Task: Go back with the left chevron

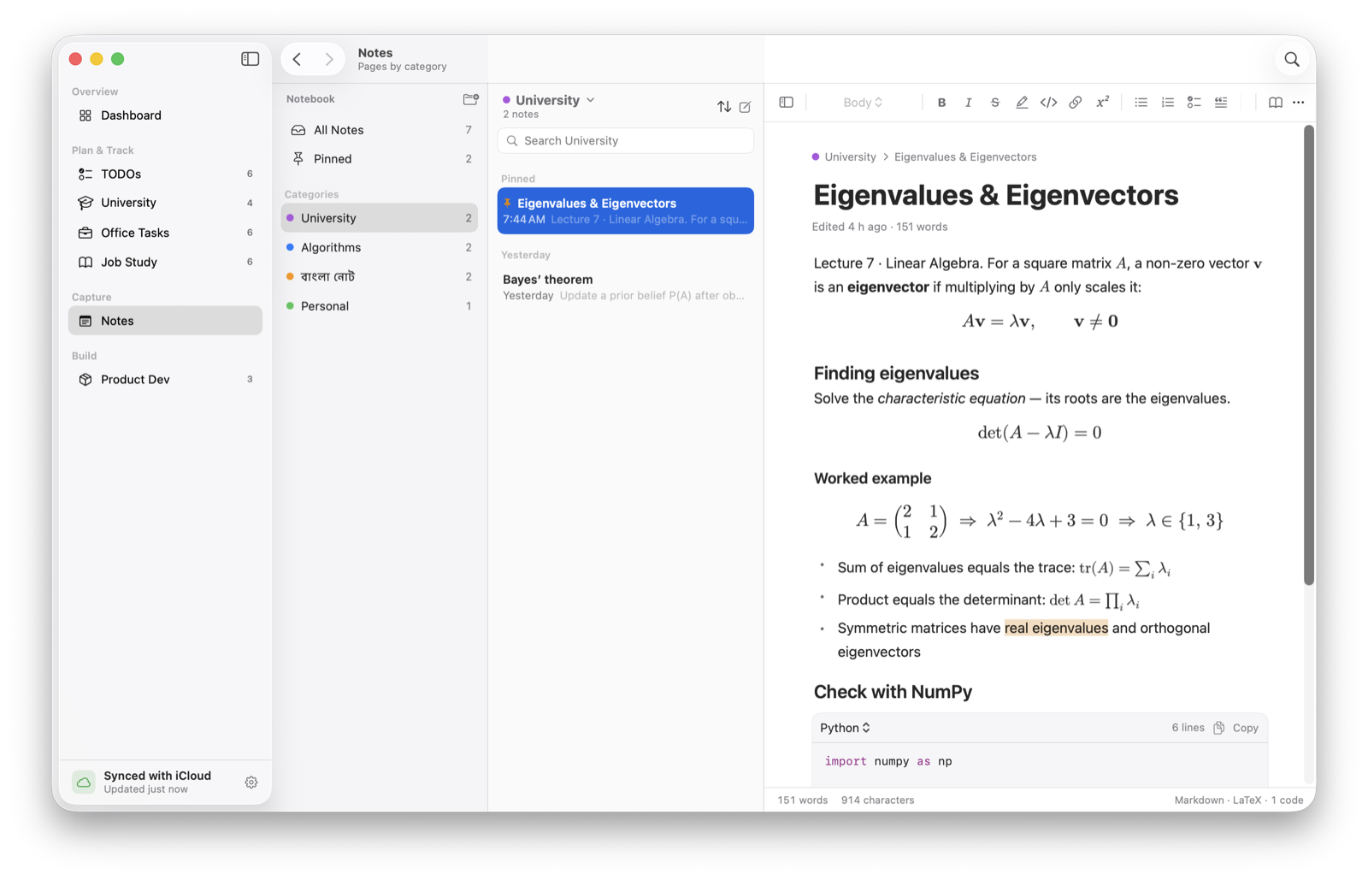Action: pyautogui.click(x=297, y=59)
